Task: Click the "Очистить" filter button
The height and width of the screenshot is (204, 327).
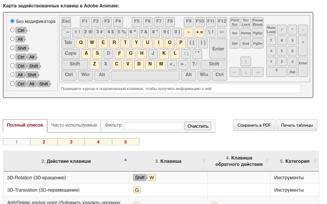Action: click(198, 126)
